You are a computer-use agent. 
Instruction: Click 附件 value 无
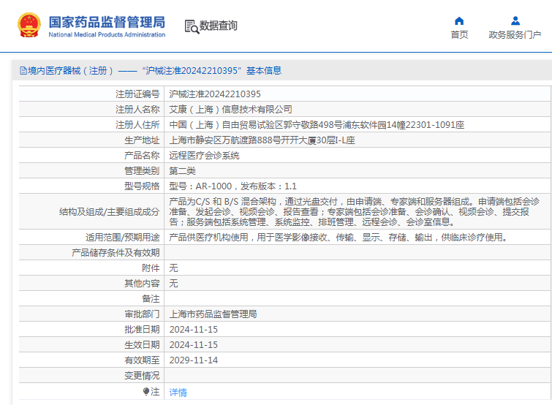pyautogui.click(x=173, y=268)
